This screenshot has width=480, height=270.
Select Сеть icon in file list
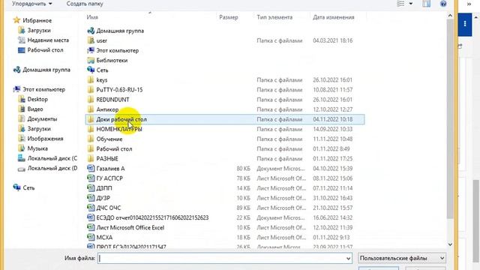click(91, 70)
